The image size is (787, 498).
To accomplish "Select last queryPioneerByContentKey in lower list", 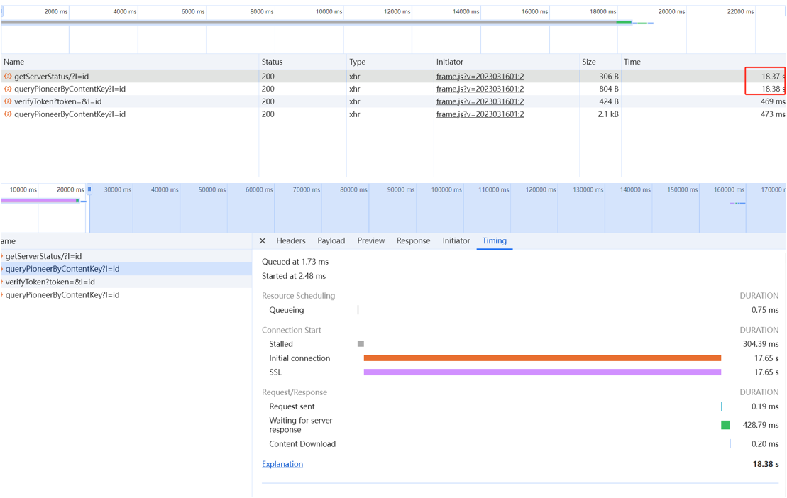I will click(x=126, y=295).
